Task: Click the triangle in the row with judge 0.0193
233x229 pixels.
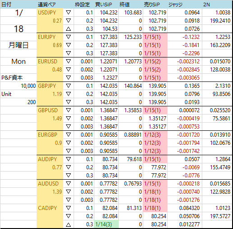Action: coord(68,102)
